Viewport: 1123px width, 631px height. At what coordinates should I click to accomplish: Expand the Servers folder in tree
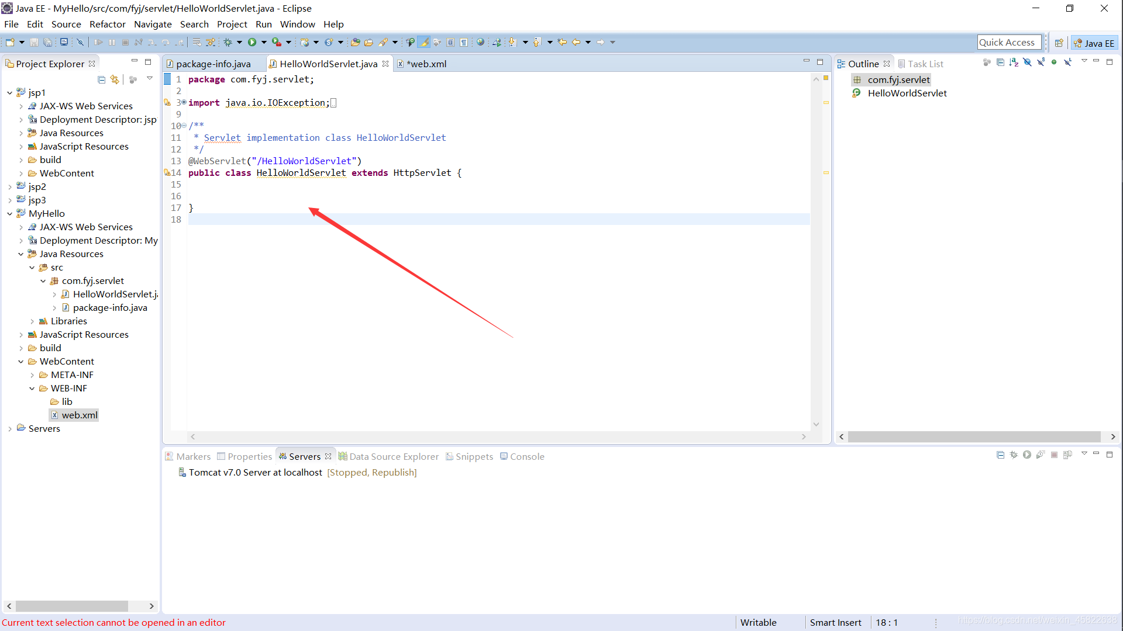[x=10, y=429]
